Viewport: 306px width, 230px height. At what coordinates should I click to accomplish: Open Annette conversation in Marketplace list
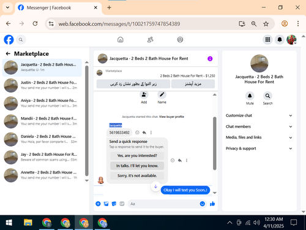click(42, 175)
